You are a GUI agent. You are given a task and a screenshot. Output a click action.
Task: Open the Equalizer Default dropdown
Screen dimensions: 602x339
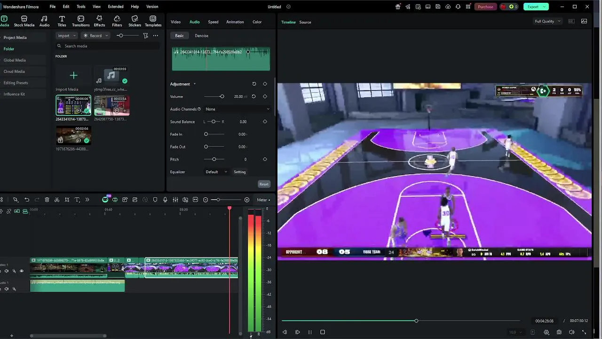point(216,172)
